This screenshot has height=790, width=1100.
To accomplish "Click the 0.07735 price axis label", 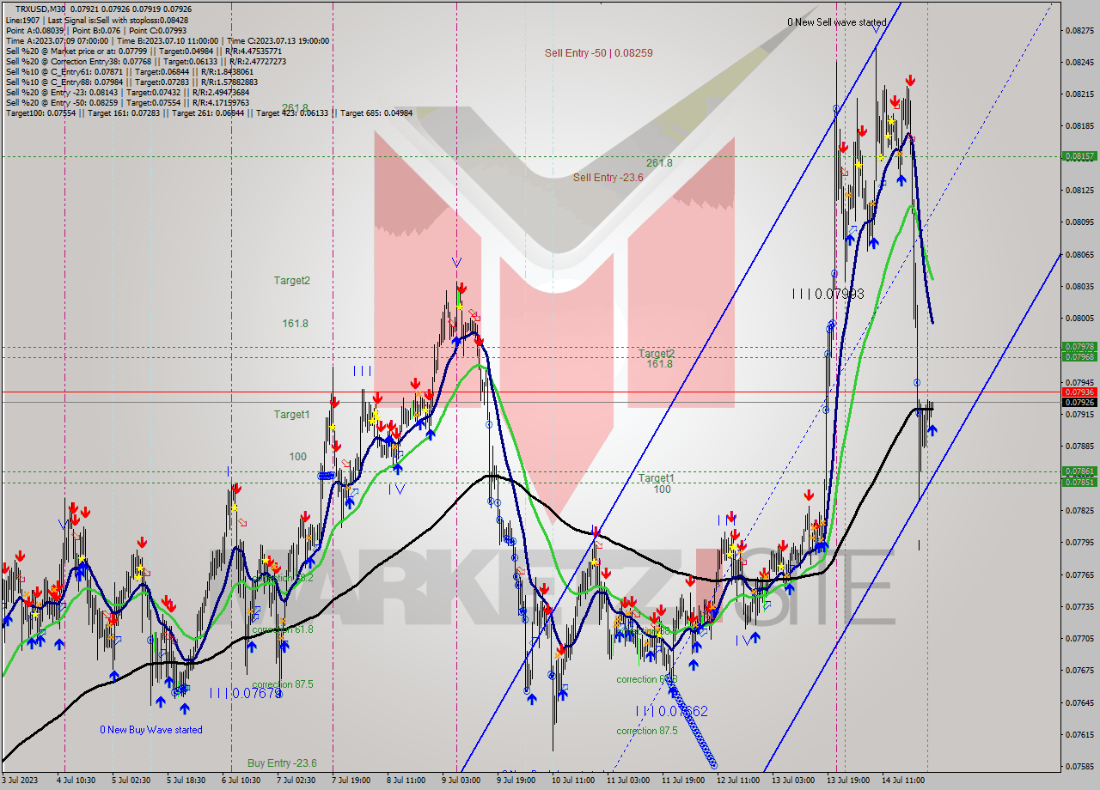I will [1079, 606].
